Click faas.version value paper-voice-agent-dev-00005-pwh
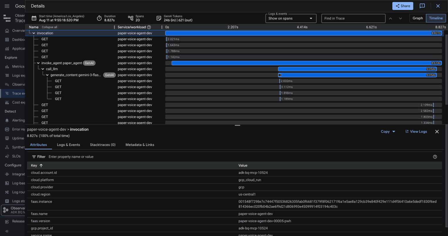This screenshot has height=236, width=448. pyautogui.click(x=265, y=221)
